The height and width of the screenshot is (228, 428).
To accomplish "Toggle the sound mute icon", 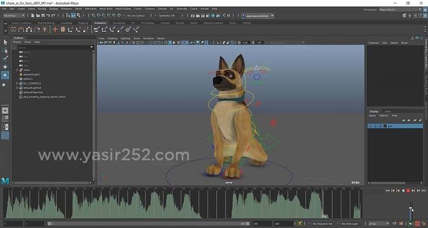I will tap(411, 223).
